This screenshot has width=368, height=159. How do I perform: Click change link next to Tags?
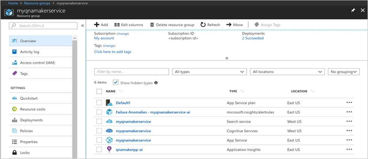pos(109,46)
